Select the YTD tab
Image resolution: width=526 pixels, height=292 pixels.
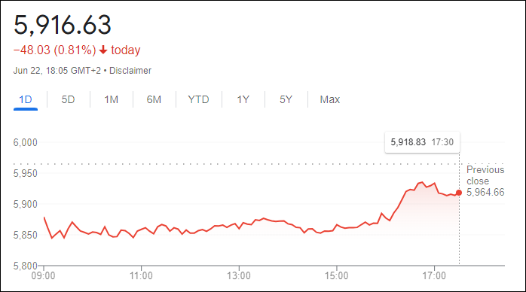(199, 100)
